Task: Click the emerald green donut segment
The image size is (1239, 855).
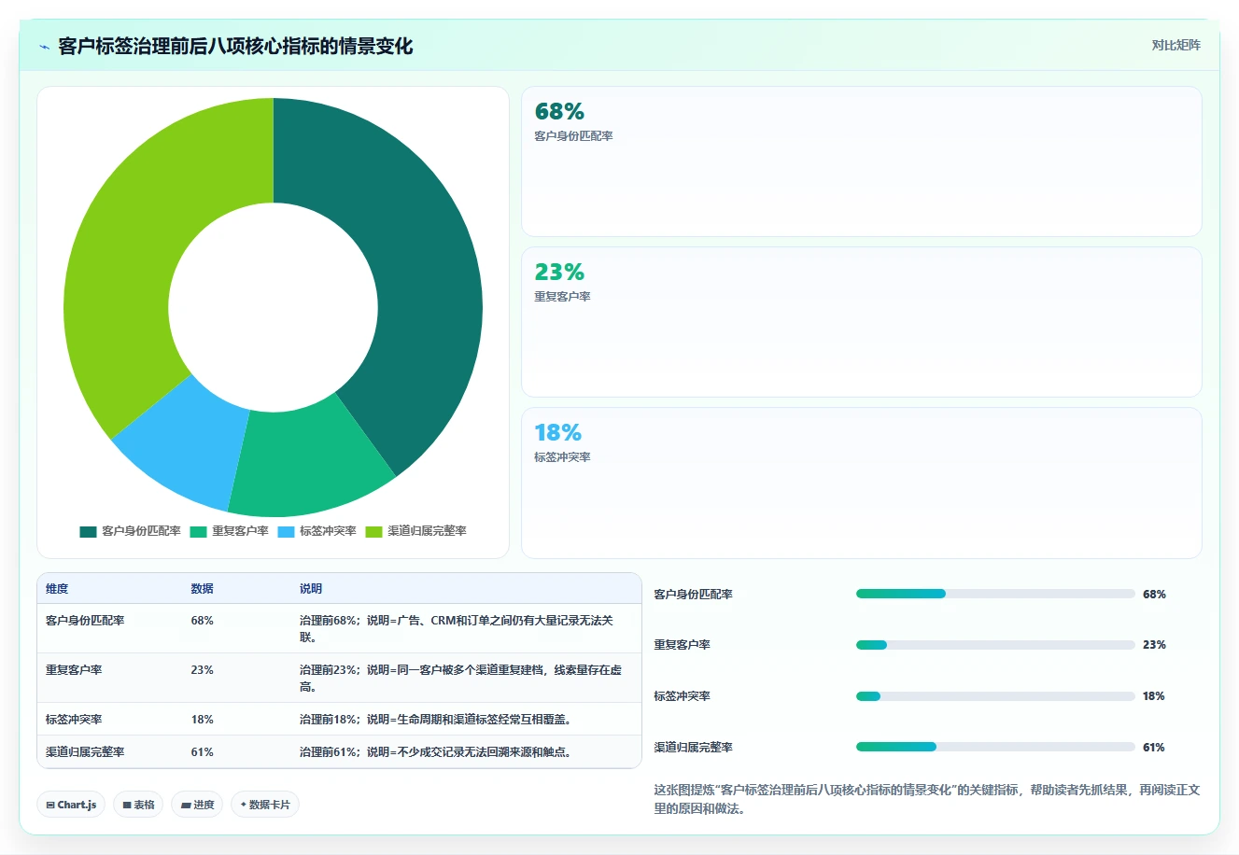Action: coord(303,460)
